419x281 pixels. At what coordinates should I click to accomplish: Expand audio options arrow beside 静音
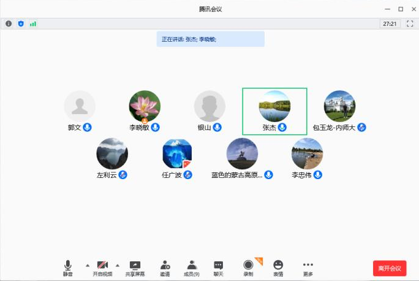point(86,265)
